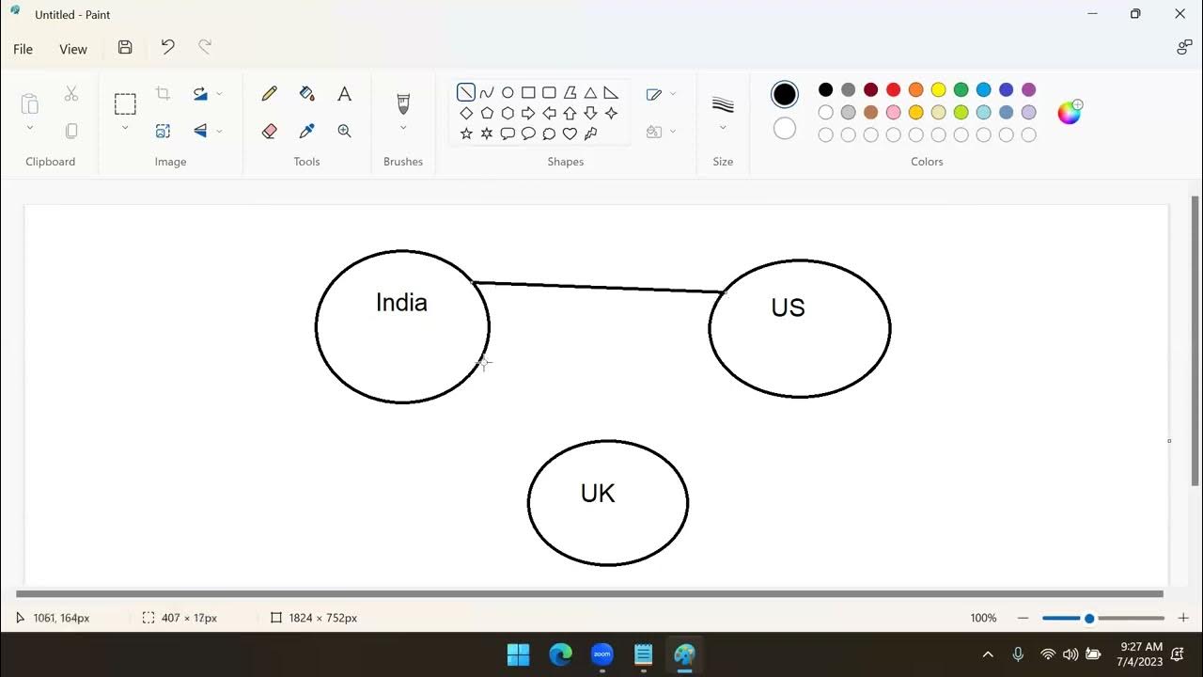This screenshot has height=677, width=1203.
Task: Open the Selection options dropdown
Action: (x=125, y=128)
